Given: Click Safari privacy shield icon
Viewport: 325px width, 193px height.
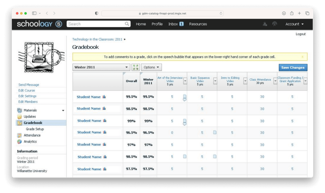Looking at the screenshot, I should click(96, 13).
